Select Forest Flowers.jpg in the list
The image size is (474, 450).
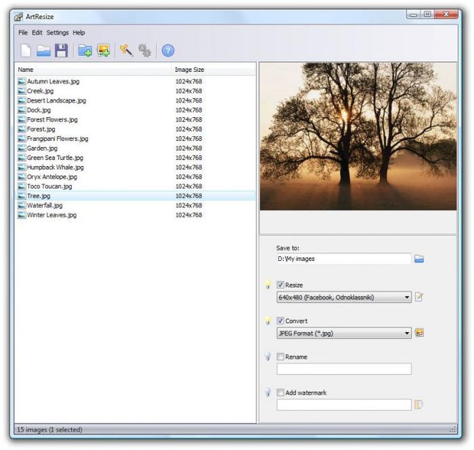pyautogui.click(x=135, y=119)
